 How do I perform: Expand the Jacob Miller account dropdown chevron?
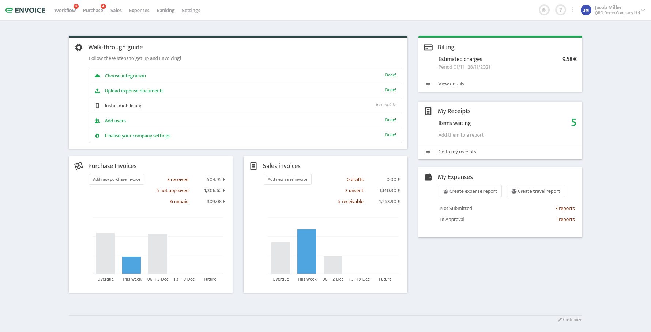643,10
